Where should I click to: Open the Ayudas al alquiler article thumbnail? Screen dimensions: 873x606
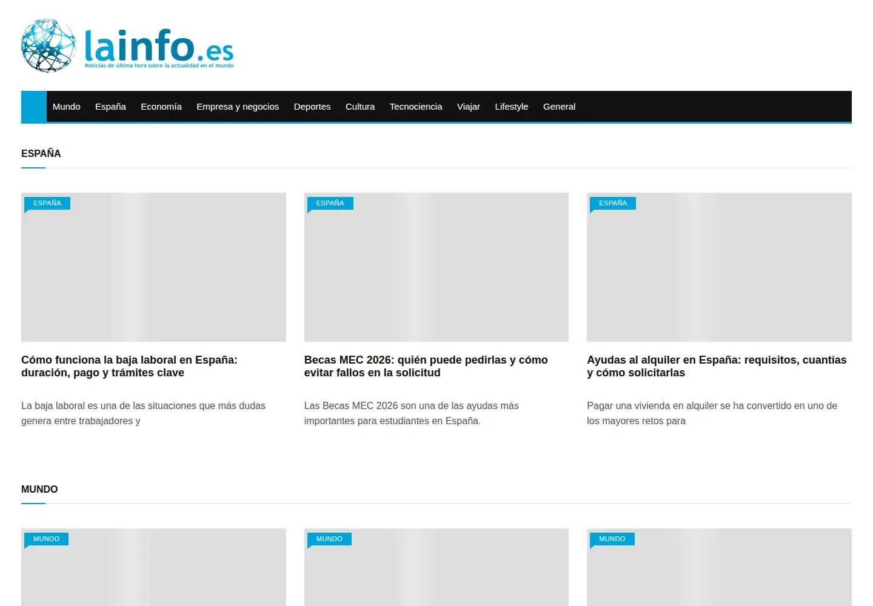(x=719, y=267)
